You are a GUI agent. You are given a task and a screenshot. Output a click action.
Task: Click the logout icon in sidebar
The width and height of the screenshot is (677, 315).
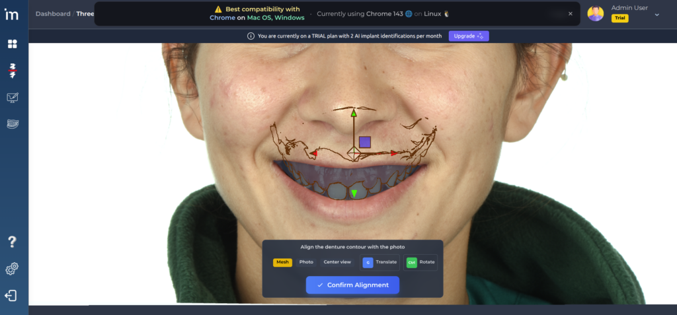pyautogui.click(x=12, y=295)
